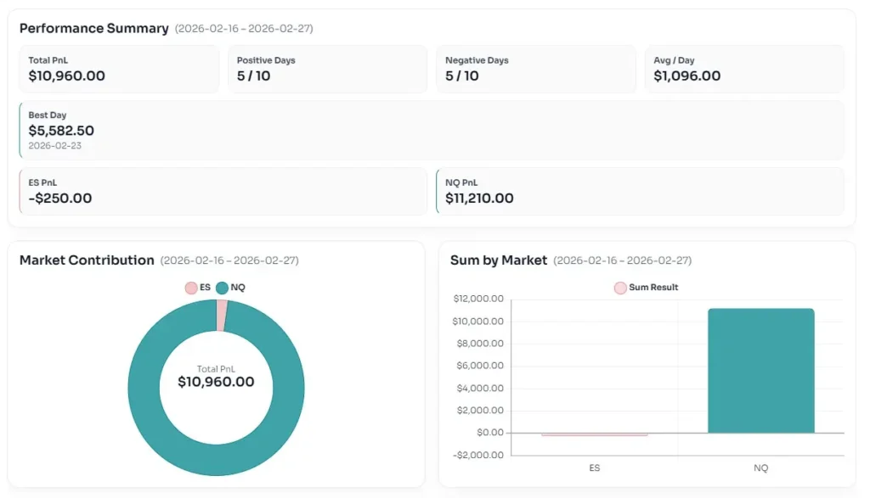Image resolution: width=870 pixels, height=498 pixels.
Task: Click the $12,000.00 y-axis label
Action: (x=479, y=299)
